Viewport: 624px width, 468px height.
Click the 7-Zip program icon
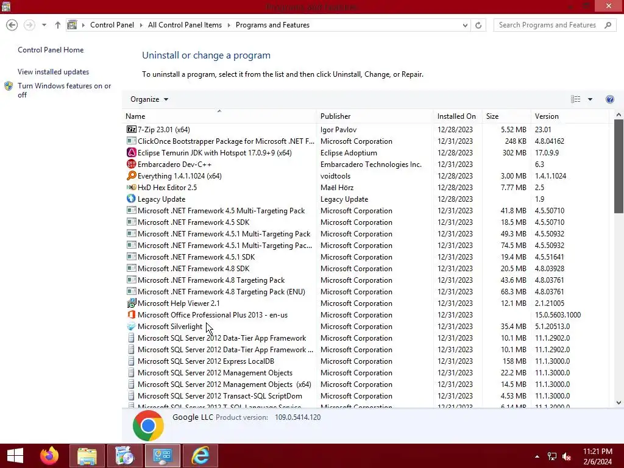click(131, 129)
